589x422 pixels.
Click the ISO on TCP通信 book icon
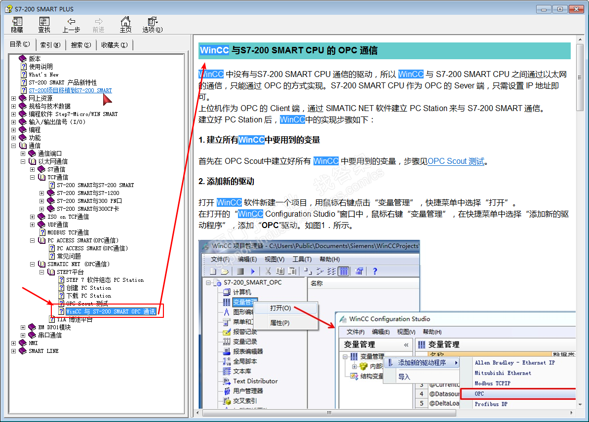41,217
